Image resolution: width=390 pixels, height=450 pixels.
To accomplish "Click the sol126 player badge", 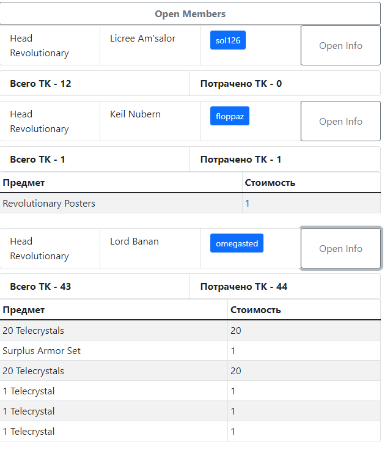I will 228,40.
